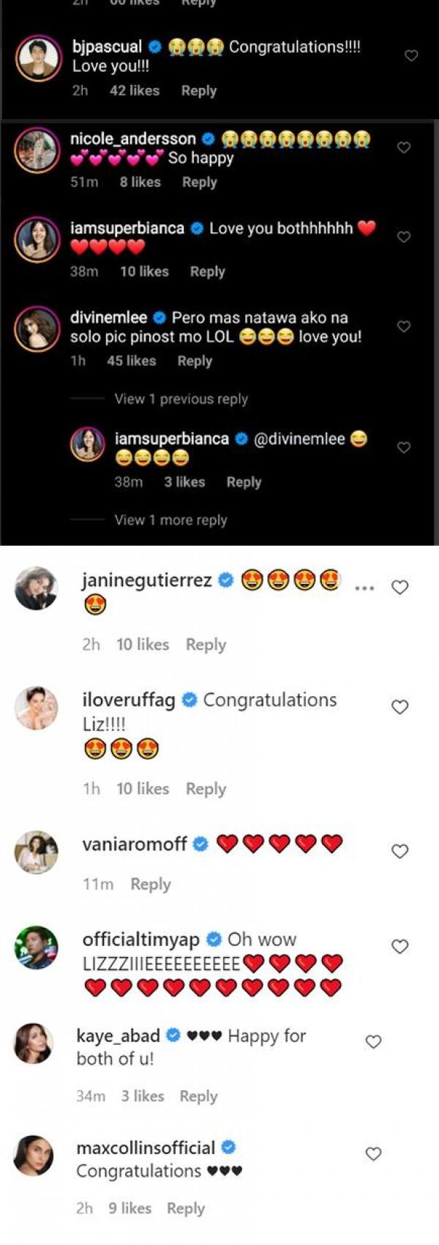The height and width of the screenshot is (1245, 439).
Task: Like officialtimyap's Oh wow comment
Action: pos(399,946)
